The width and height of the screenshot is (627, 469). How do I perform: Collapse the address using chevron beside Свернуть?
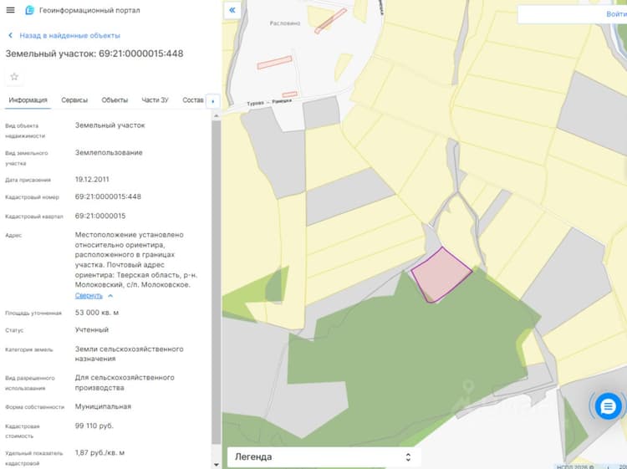click(x=110, y=296)
